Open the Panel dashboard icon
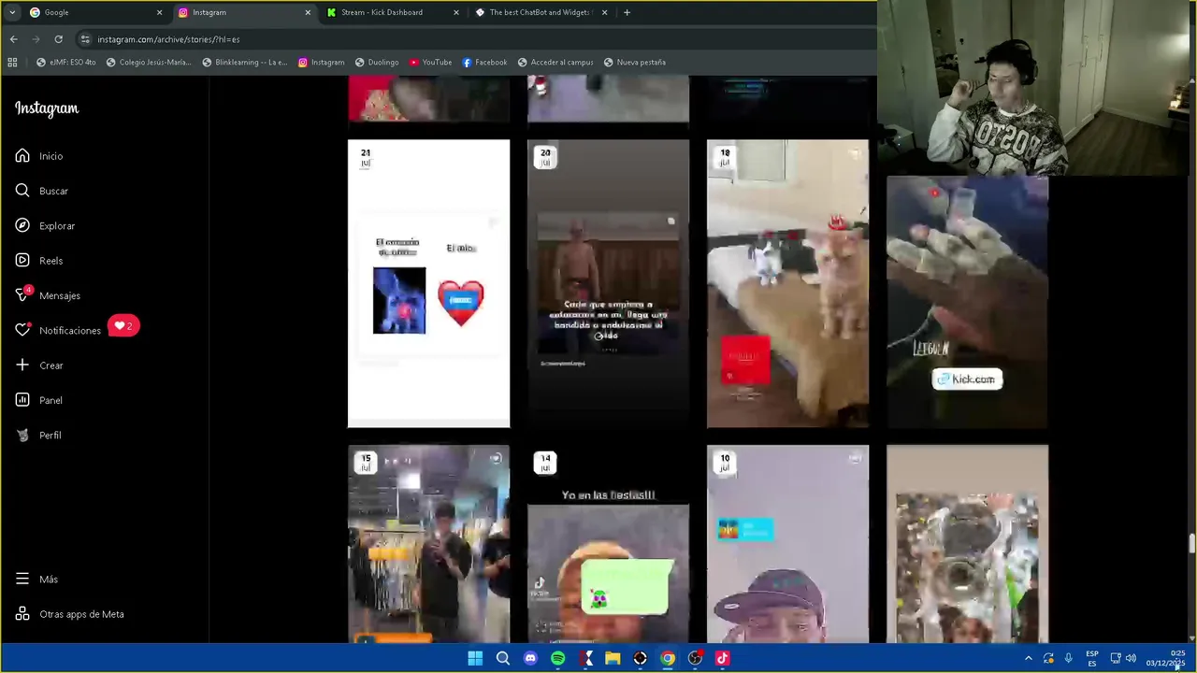Viewport: 1197px width, 673px height. (x=22, y=400)
